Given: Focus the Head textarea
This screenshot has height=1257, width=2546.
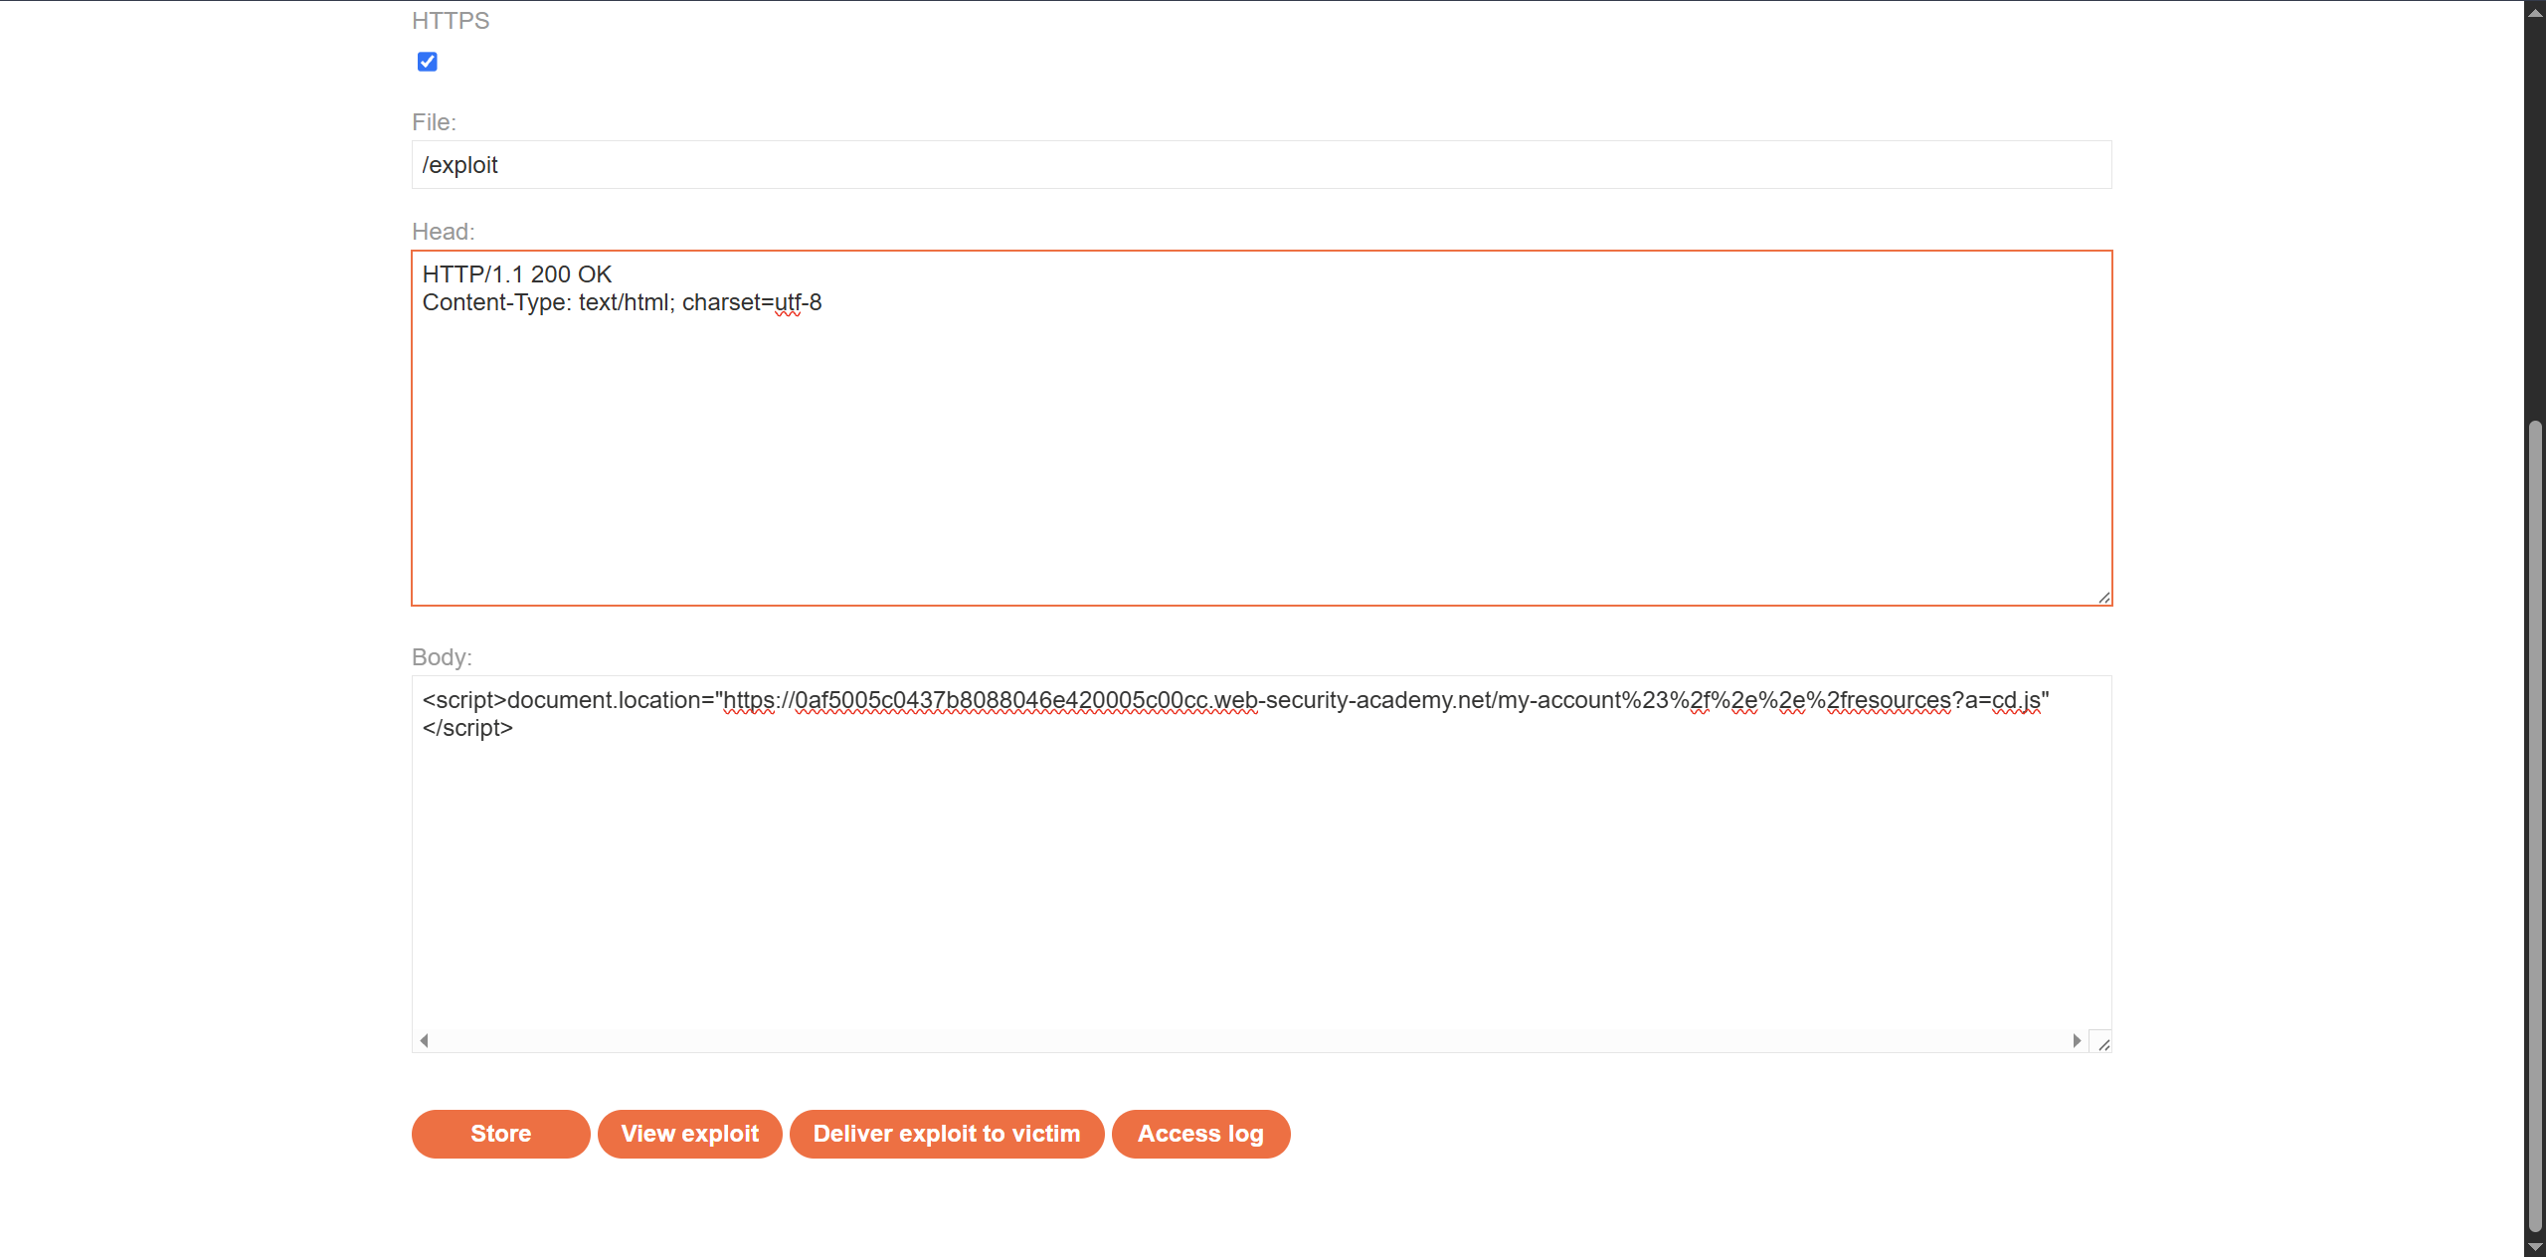Looking at the screenshot, I should [x=1261, y=428].
